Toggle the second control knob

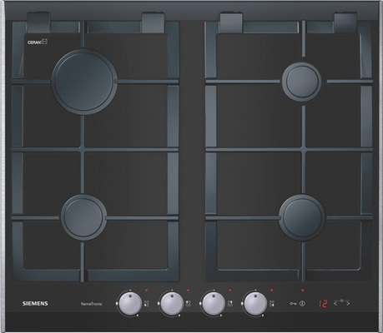click(172, 303)
